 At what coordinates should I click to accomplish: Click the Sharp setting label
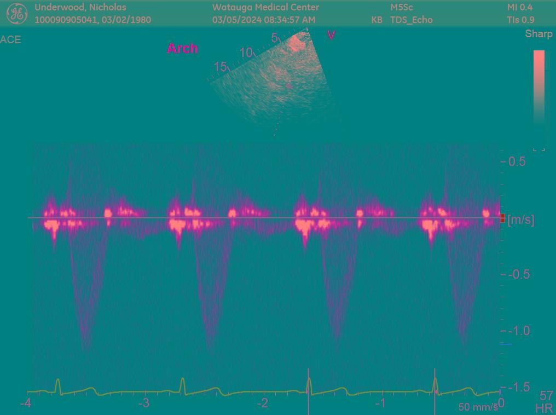point(538,34)
